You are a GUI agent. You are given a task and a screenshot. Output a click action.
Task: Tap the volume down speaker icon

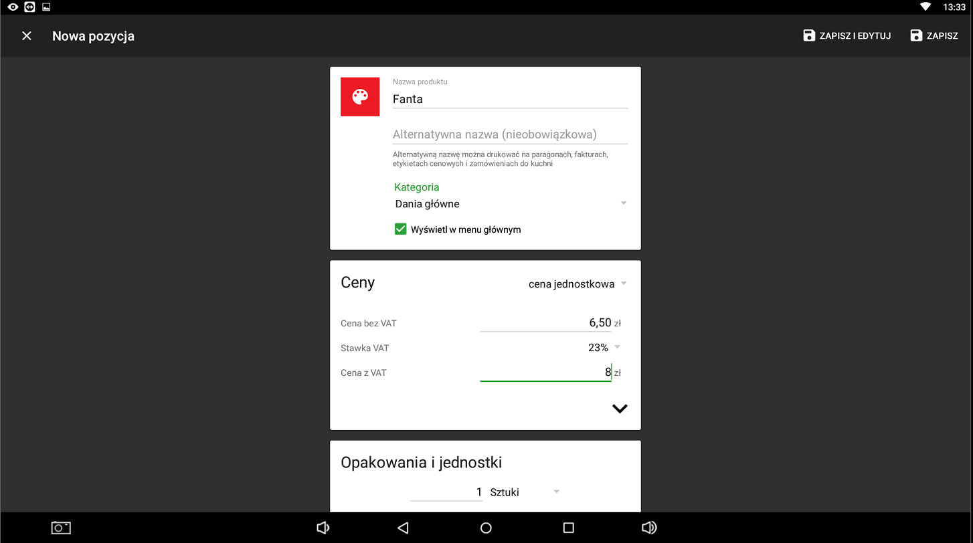click(323, 528)
